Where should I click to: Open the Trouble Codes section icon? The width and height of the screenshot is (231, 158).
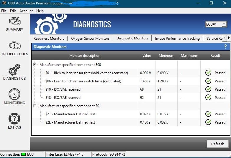pyautogui.click(x=14, y=46)
